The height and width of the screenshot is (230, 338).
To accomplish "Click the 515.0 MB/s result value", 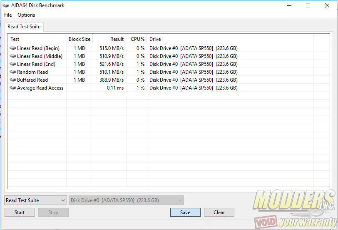I will pos(112,48).
